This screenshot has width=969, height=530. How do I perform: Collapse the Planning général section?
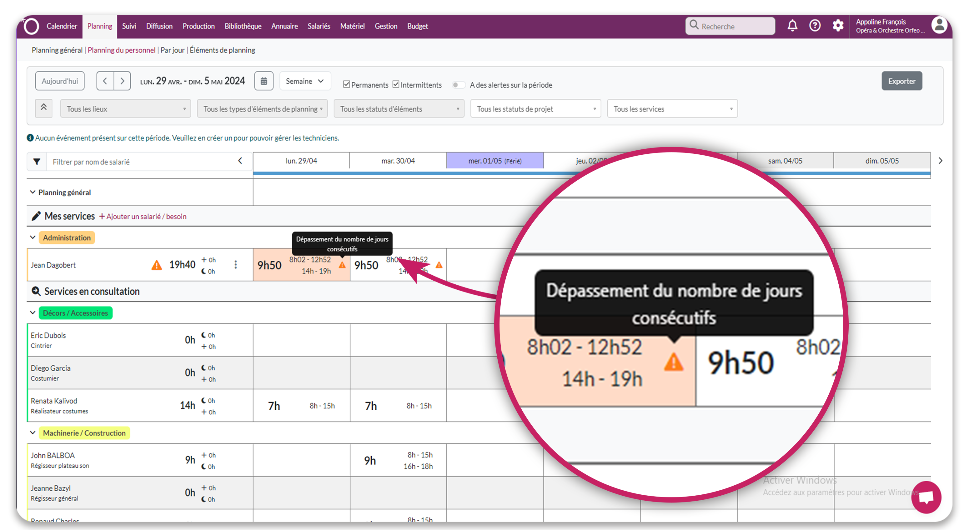33,192
